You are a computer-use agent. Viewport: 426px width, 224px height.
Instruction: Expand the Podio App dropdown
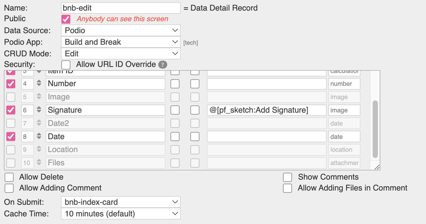coord(121,42)
